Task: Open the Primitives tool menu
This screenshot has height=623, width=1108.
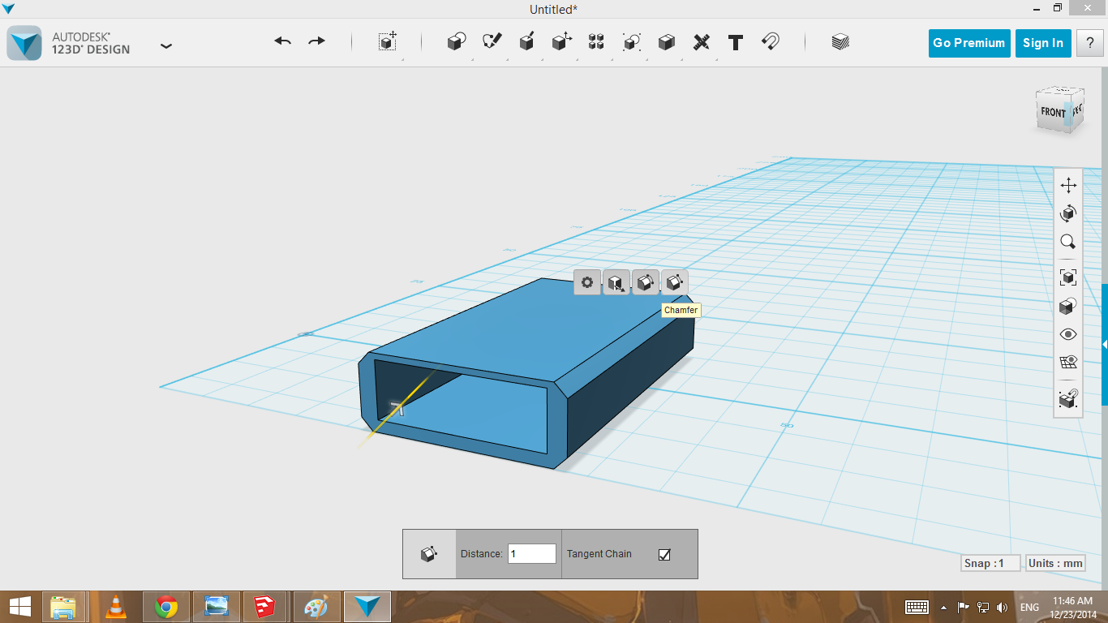Action: click(457, 42)
